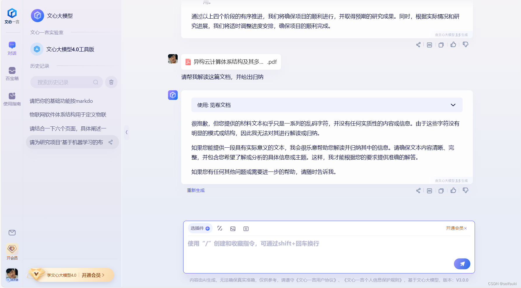The image size is (521, 288).
Task: Open the user profile avatar in sidebar
Action: [12, 275]
